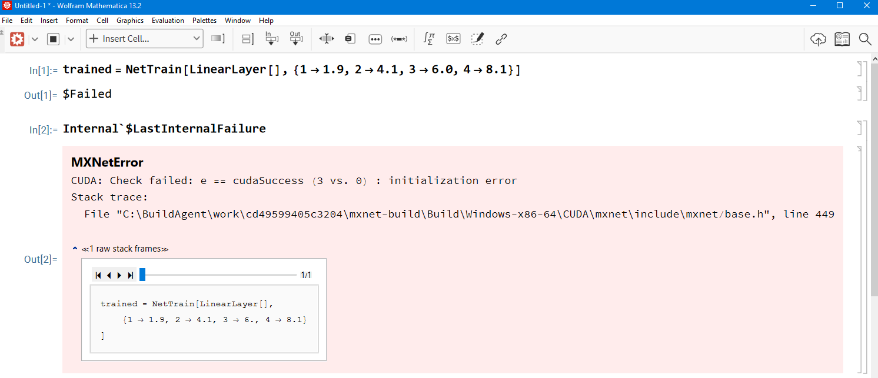Image resolution: width=878 pixels, height=378 pixels.
Task: Open the arrow next to Abort icon
Action: coord(71,39)
